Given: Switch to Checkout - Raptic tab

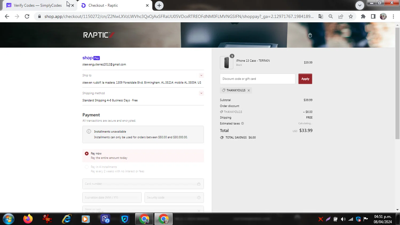Looking at the screenshot, I should 103,5.
